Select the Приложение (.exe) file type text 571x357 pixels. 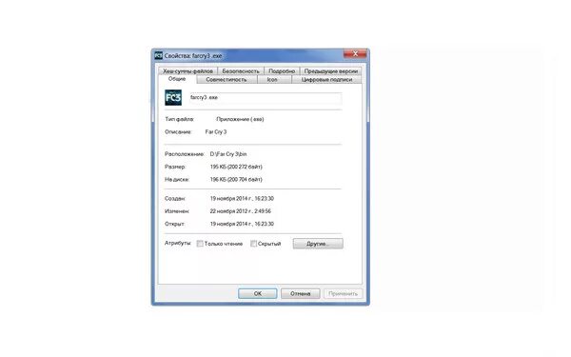pyautogui.click(x=240, y=119)
